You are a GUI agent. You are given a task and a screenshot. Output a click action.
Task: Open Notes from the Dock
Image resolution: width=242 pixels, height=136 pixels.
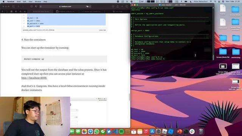(140, 131)
